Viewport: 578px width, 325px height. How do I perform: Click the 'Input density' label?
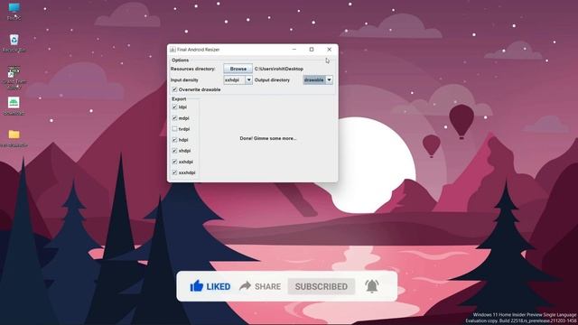point(184,80)
